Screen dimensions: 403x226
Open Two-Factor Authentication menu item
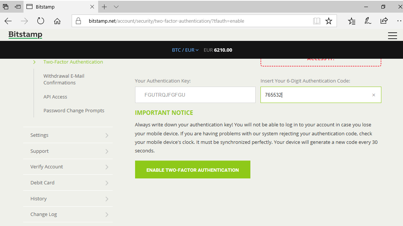click(x=73, y=62)
